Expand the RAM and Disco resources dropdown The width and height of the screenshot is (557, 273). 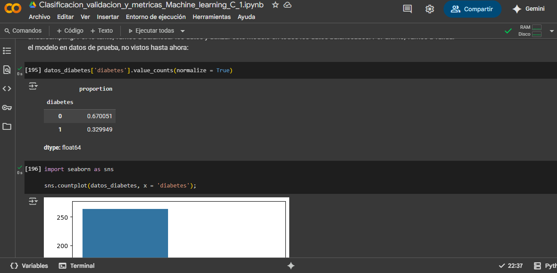coord(552,31)
